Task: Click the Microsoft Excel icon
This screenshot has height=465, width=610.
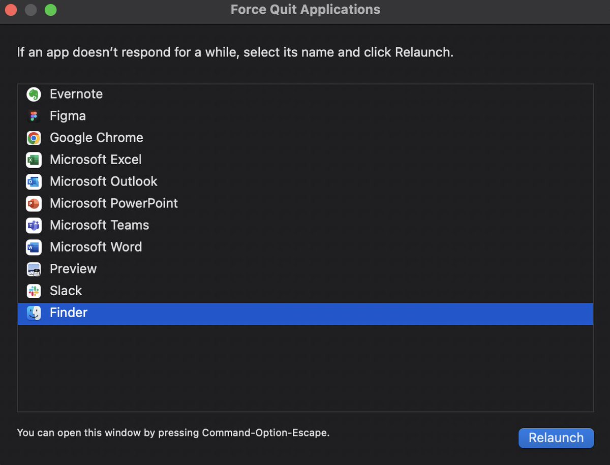Action: click(x=34, y=160)
